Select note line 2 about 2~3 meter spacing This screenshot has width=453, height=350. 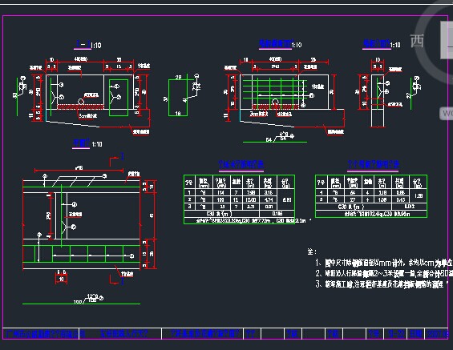[x=384, y=273]
